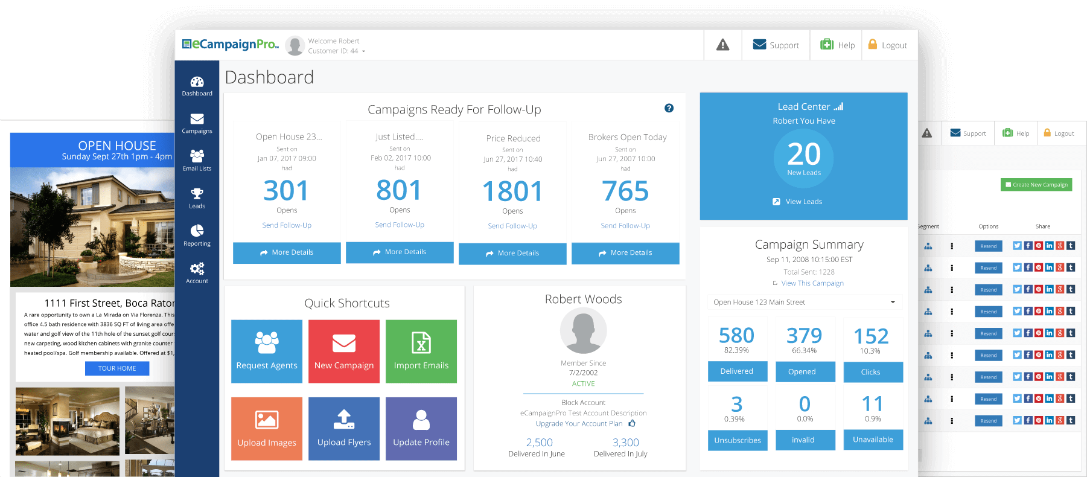Share first row campaign on Google Plus

click(x=1060, y=246)
